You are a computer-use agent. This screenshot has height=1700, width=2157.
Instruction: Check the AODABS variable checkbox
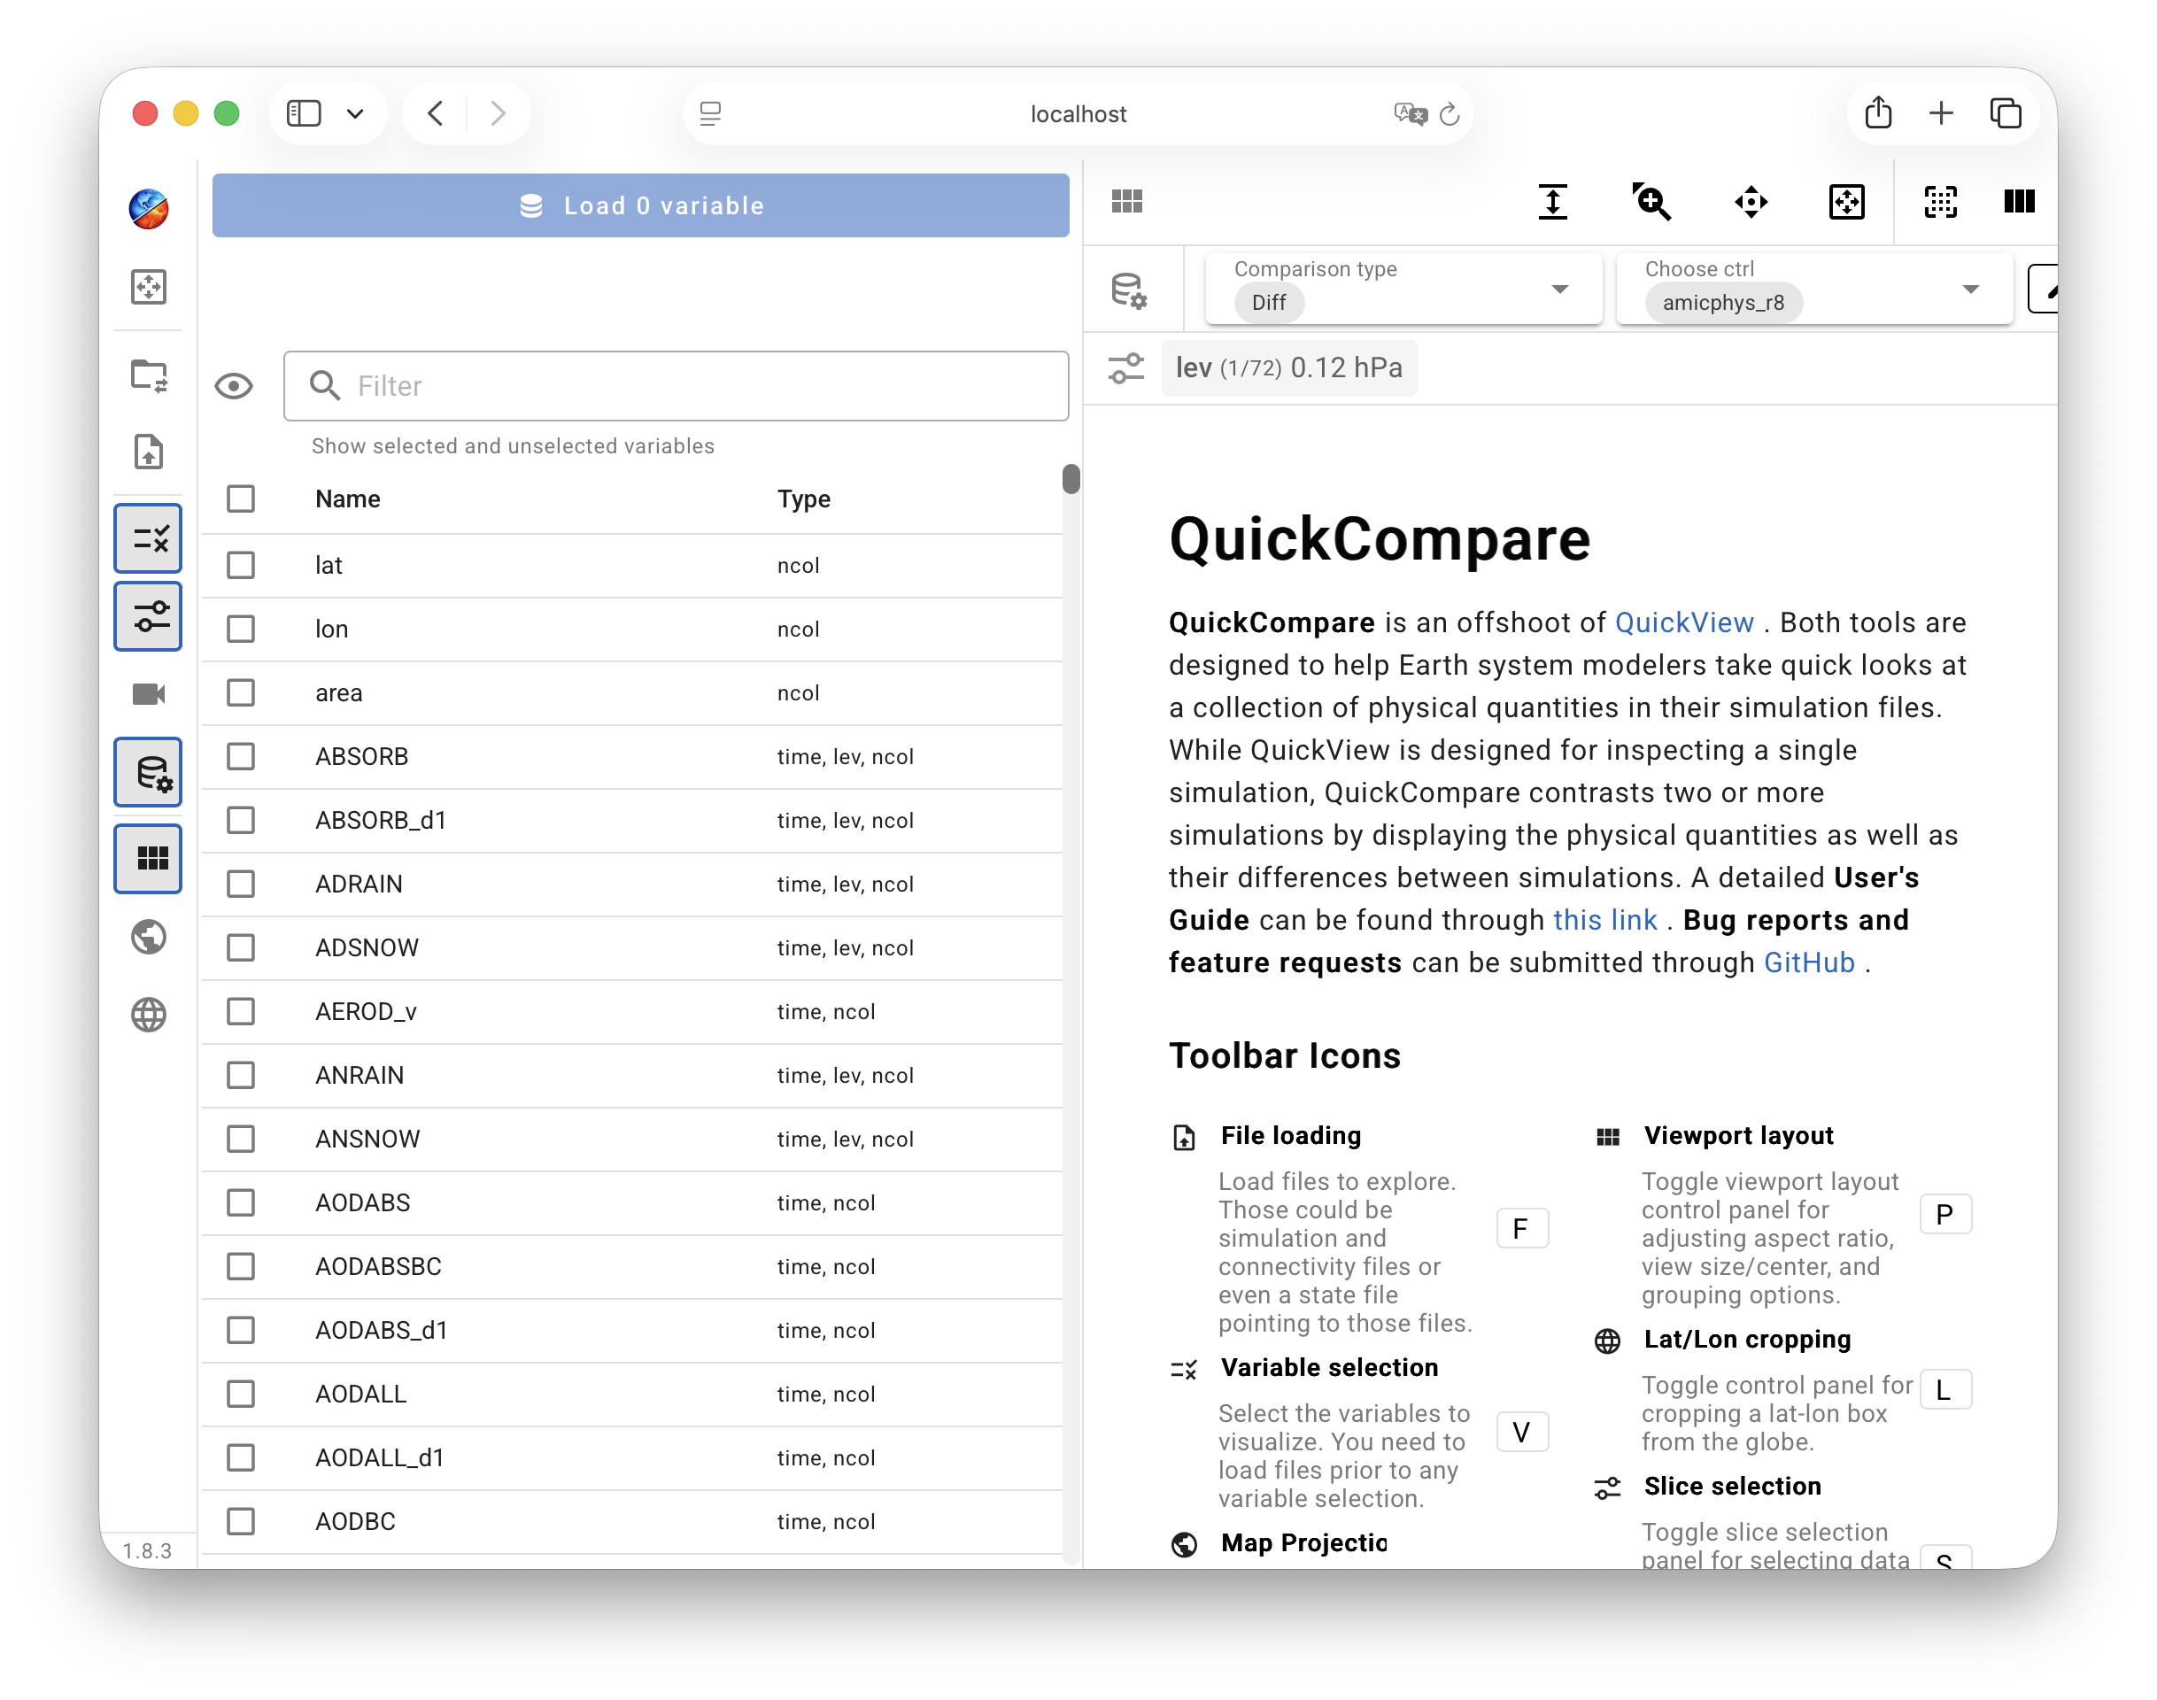241,1202
